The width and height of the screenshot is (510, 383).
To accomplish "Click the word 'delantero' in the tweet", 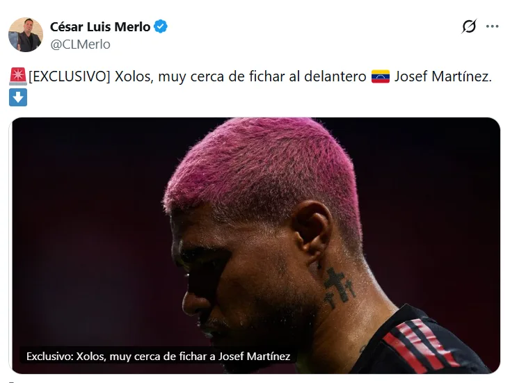I will [335, 76].
